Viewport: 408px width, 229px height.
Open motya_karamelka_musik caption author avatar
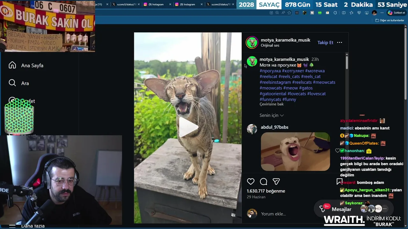point(252,61)
